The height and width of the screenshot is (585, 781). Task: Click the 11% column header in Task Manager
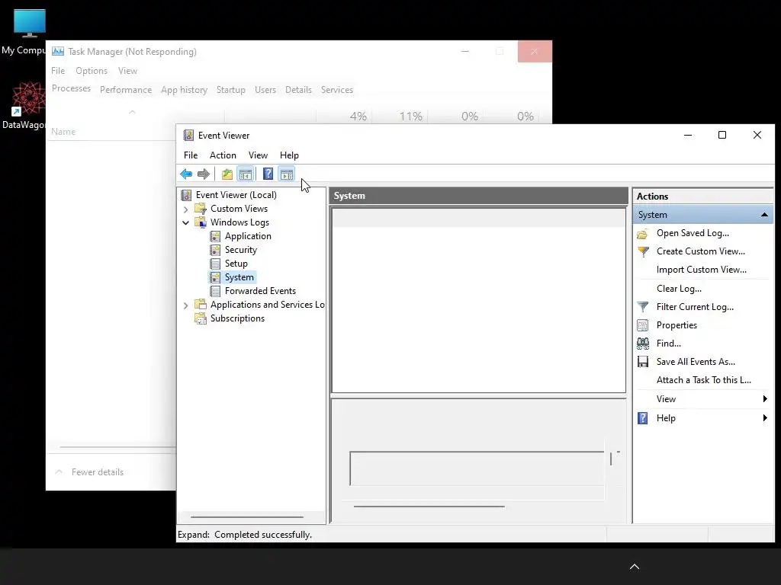click(x=410, y=117)
